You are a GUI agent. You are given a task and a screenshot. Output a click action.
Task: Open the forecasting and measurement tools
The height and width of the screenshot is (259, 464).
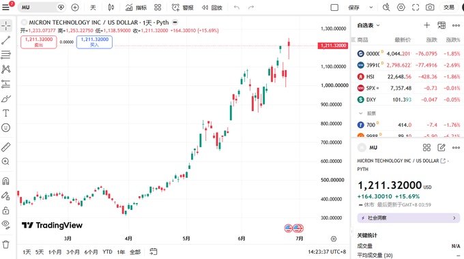pos(6,84)
